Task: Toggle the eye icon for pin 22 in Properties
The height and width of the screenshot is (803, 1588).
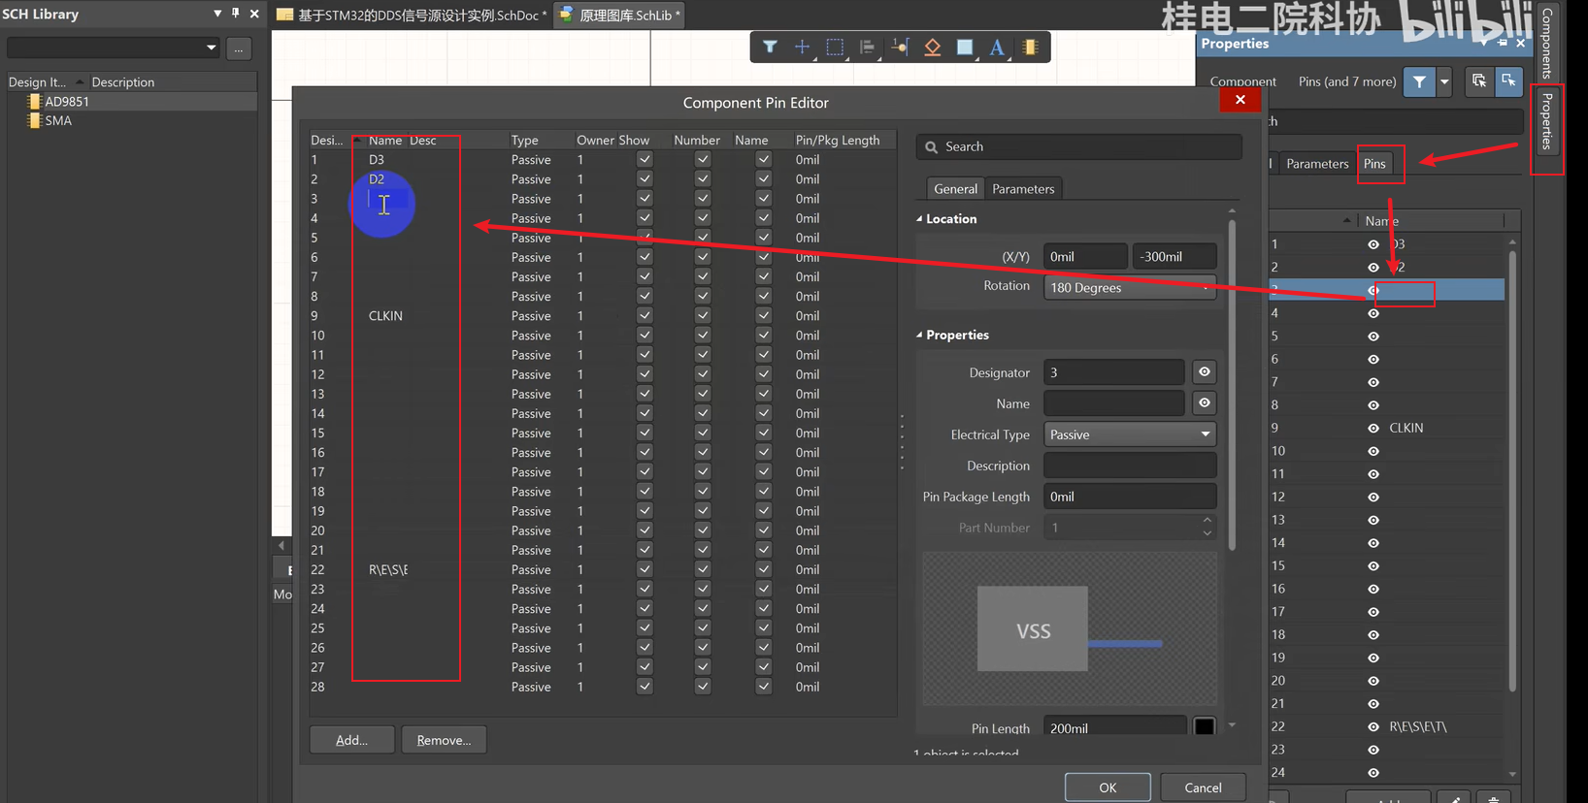Action: (1373, 726)
